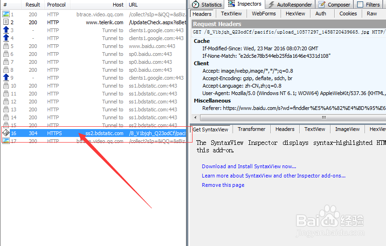Select the request Headers tab
This screenshot has width=386, height=246.
click(202, 14)
